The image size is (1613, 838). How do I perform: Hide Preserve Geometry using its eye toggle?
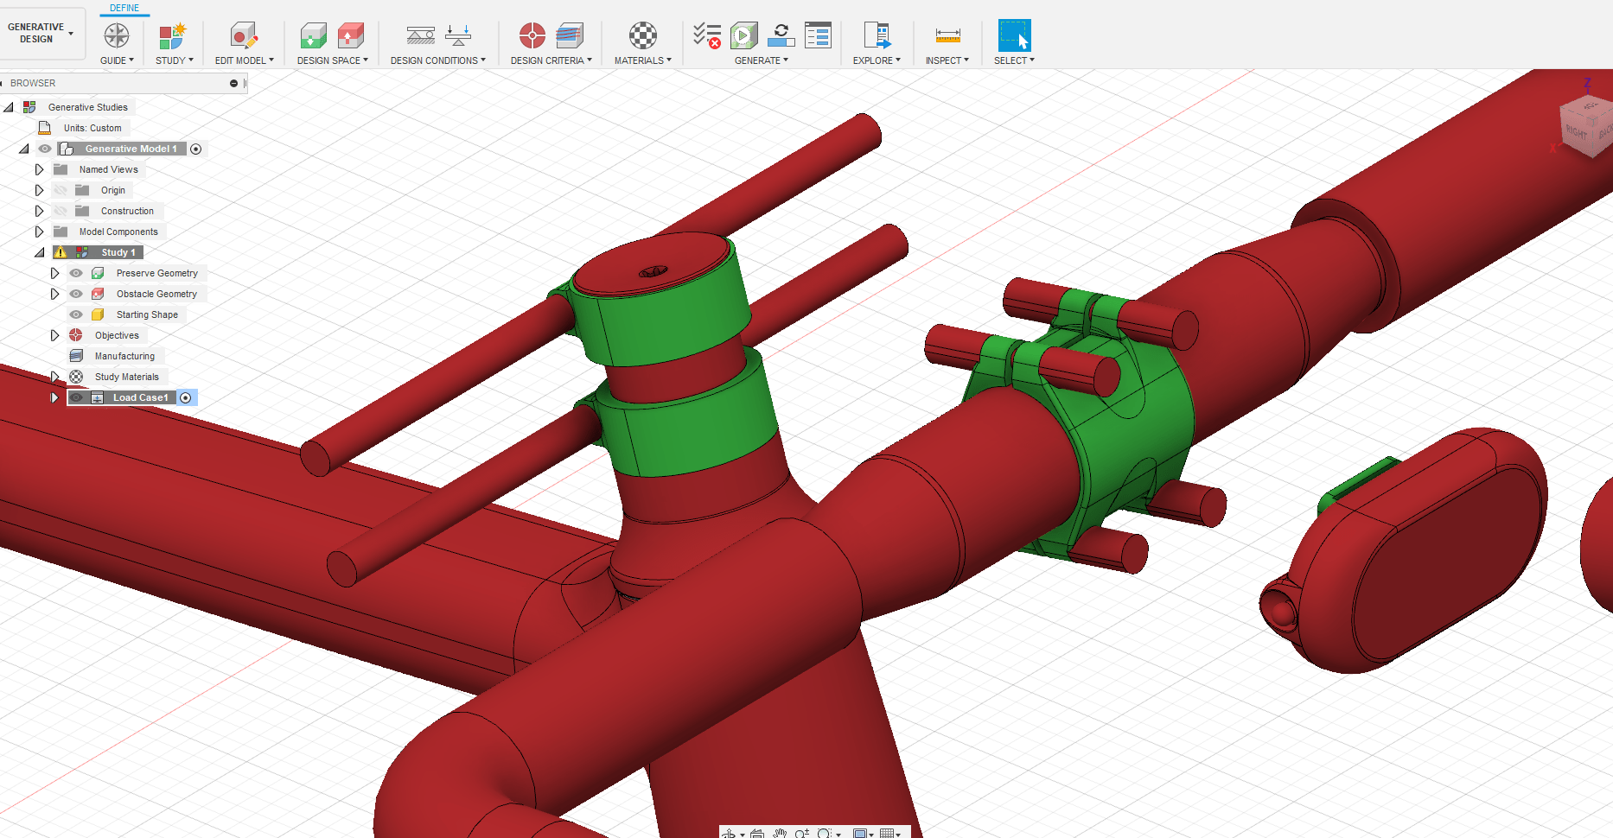pyautogui.click(x=76, y=272)
